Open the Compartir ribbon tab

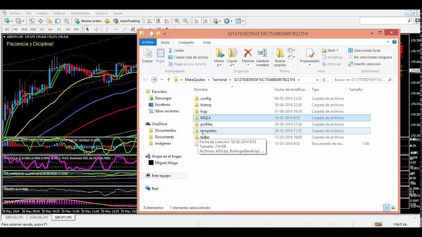(186, 42)
